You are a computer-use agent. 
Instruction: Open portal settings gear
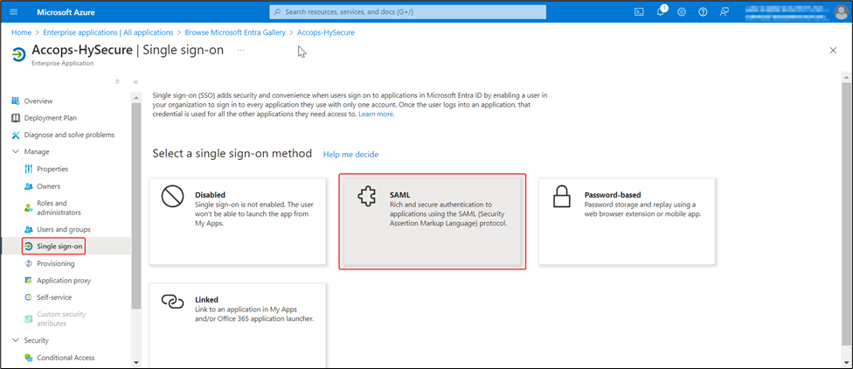pyautogui.click(x=682, y=12)
